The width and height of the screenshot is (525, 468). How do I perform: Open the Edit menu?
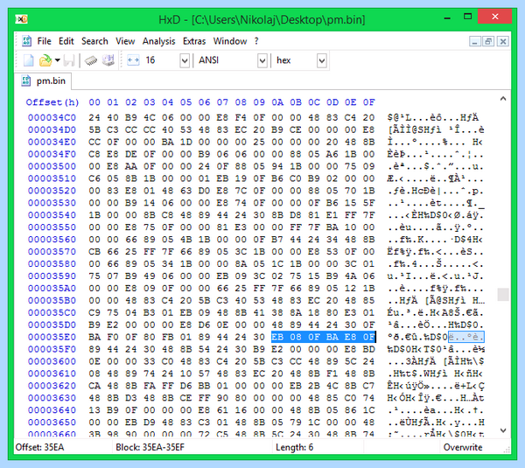click(66, 41)
